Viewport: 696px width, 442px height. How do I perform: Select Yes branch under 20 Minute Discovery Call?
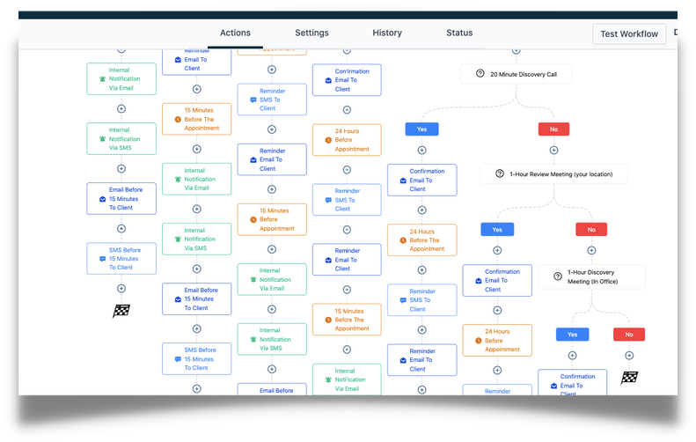point(421,129)
